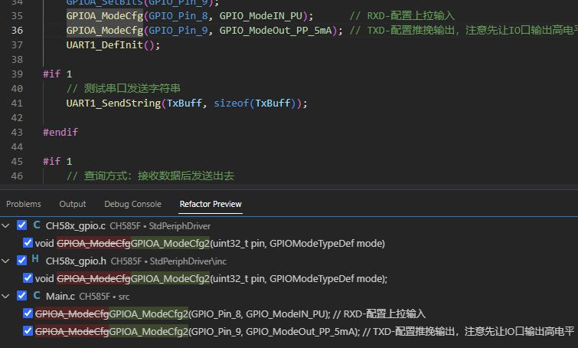
Task: Click the C file icon of Main.c
Action: coord(37,296)
